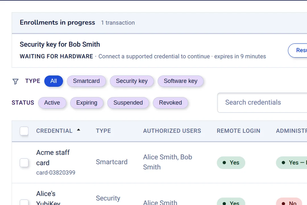Check the Acme staff card row checkbox

pyautogui.click(x=24, y=163)
